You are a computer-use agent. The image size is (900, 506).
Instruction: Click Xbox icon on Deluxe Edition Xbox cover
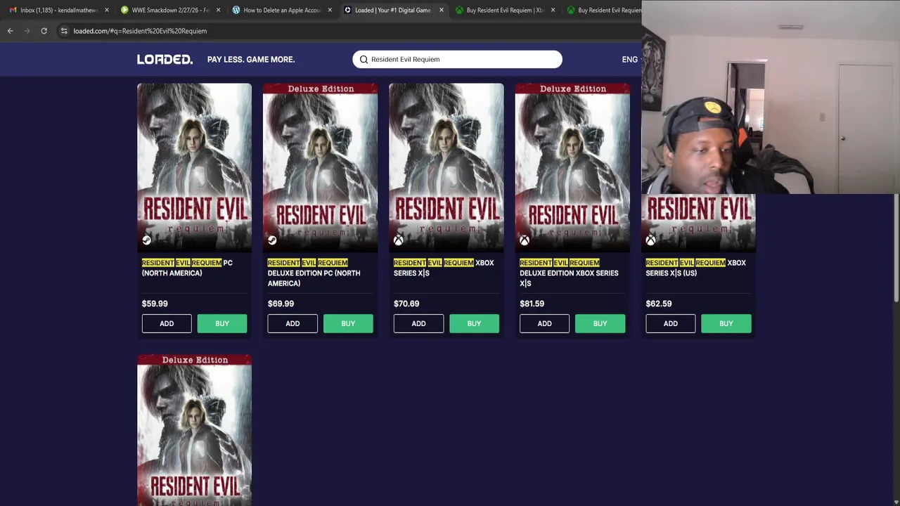pyautogui.click(x=525, y=240)
